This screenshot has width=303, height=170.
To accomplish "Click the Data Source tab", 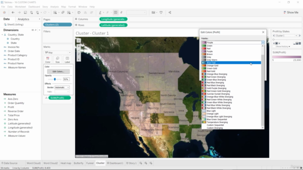I will pos(9,163).
